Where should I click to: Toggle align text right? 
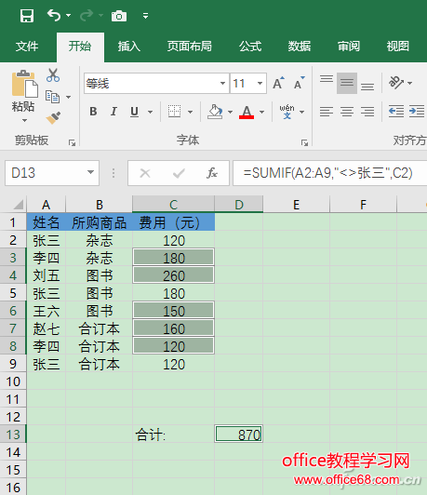pos(367,112)
